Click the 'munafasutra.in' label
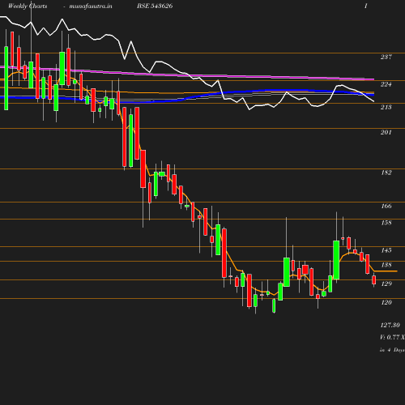This screenshot has width=405, height=405. click(91, 6)
